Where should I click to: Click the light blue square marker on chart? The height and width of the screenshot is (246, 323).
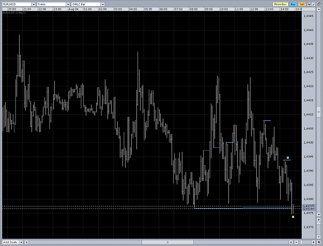(288, 158)
